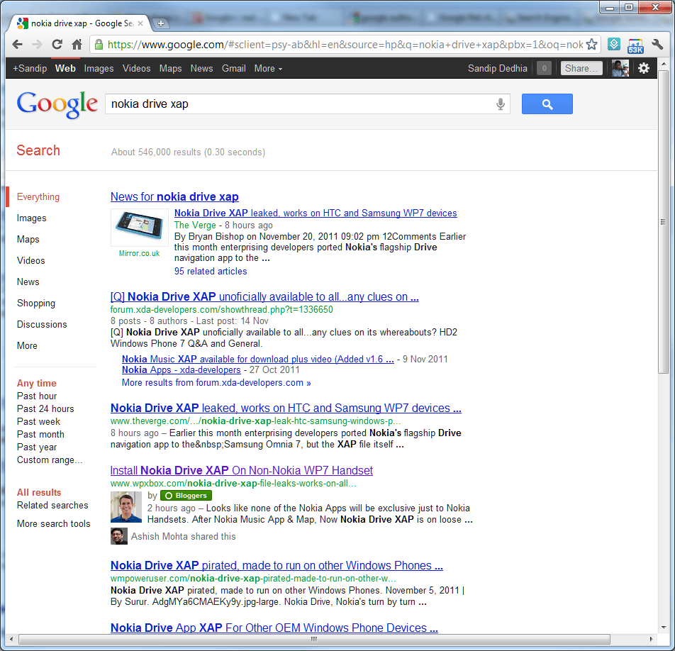Open 'News for nokia drive xap' link

tap(174, 196)
